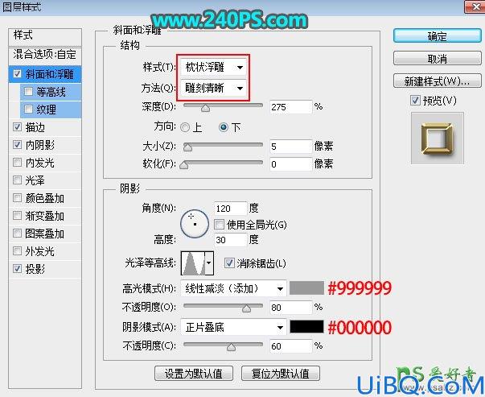Click the 确定 button
Image resolution: width=485 pixels, height=397 pixels.
coord(437,36)
